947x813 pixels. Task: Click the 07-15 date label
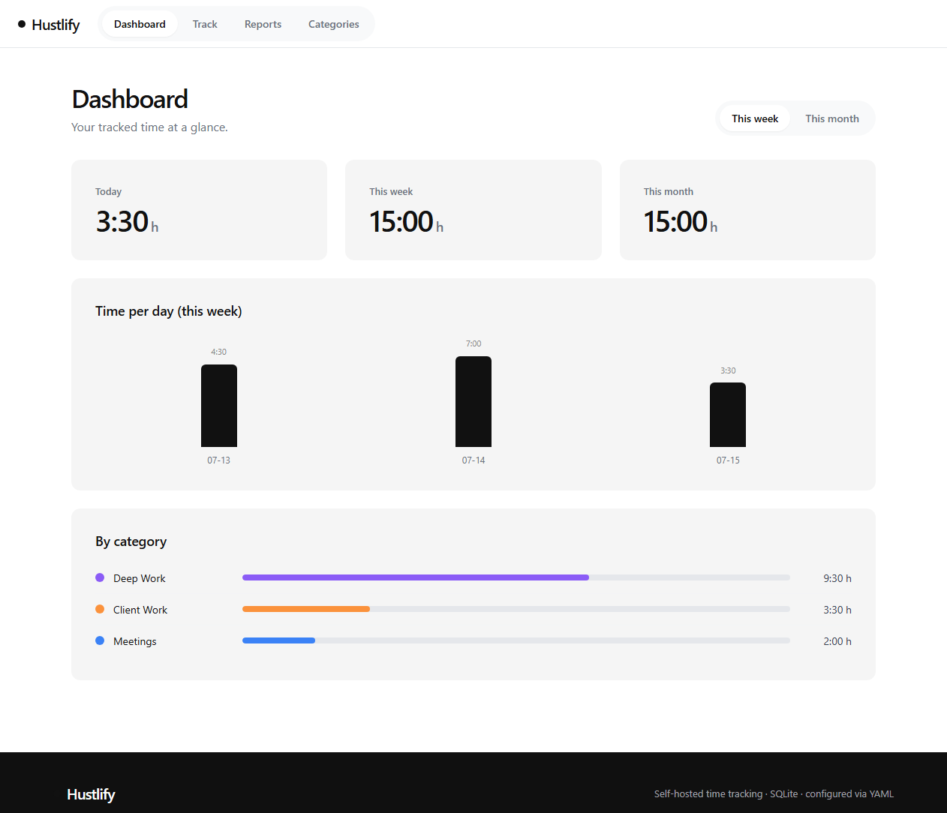(728, 460)
